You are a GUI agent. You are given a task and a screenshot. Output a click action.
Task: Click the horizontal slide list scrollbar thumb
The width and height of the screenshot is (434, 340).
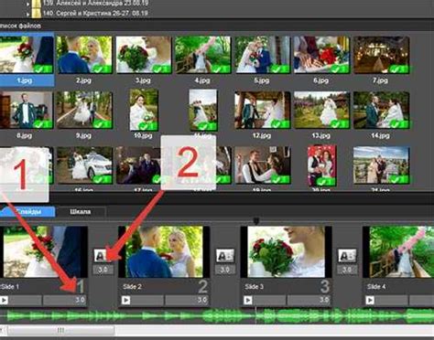click(x=60, y=330)
